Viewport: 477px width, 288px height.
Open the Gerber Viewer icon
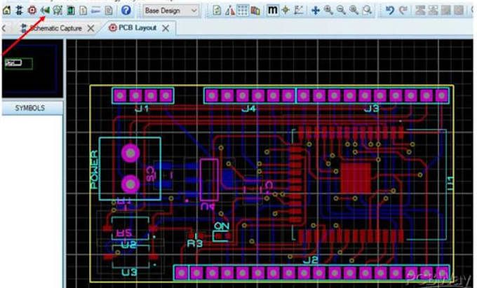[58, 11]
